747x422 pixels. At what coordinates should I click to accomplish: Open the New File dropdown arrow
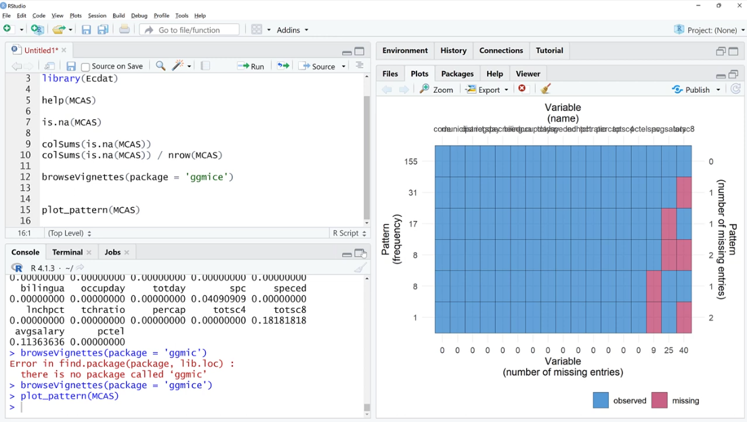click(x=21, y=30)
